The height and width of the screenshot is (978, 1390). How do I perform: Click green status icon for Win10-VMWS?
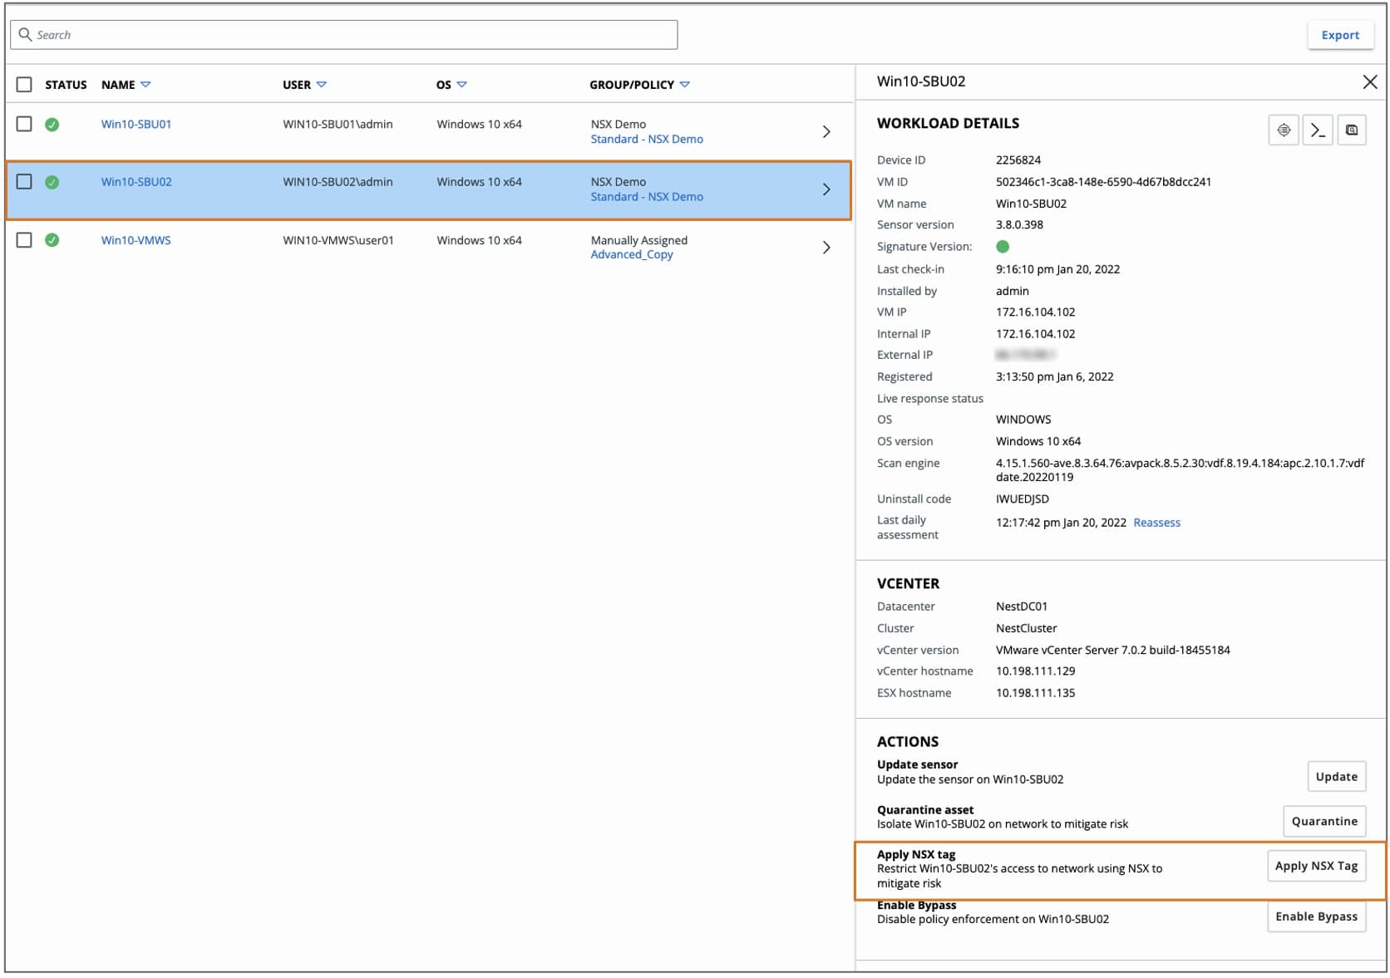tap(52, 240)
